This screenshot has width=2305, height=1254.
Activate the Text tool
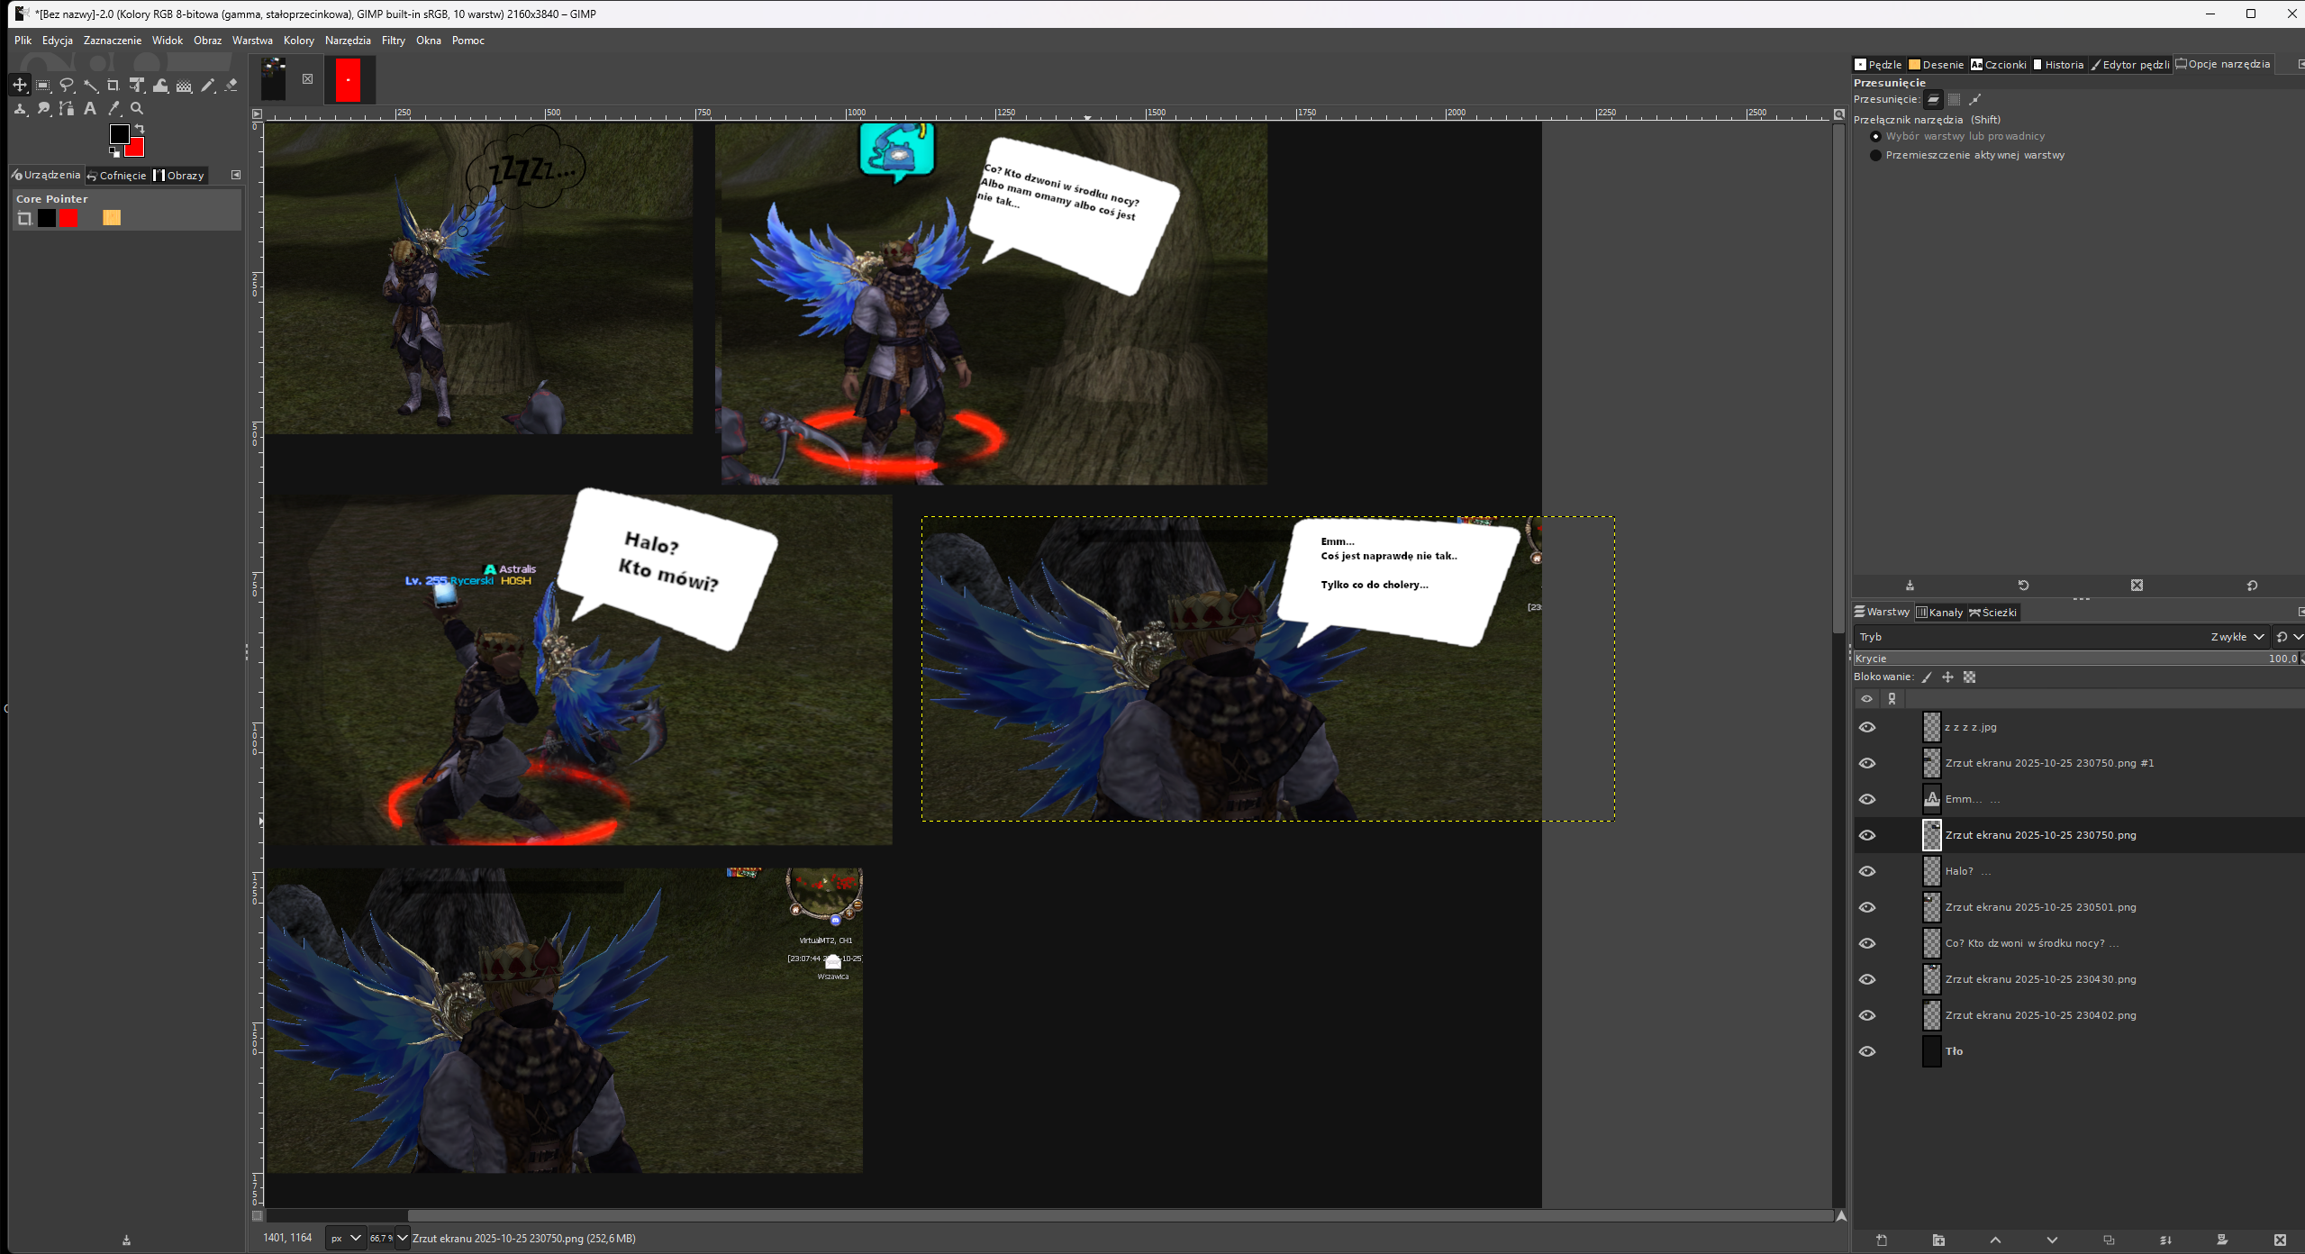click(x=90, y=108)
